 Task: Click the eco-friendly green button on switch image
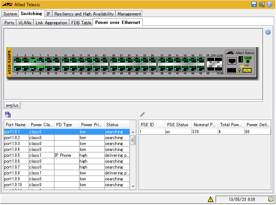point(248,59)
